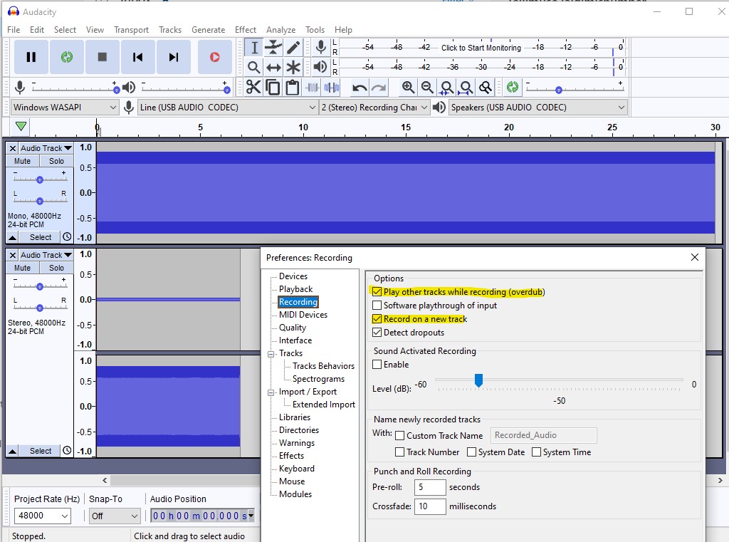The width and height of the screenshot is (729, 542).
Task: Mute the first mono audio track
Action: click(x=22, y=161)
